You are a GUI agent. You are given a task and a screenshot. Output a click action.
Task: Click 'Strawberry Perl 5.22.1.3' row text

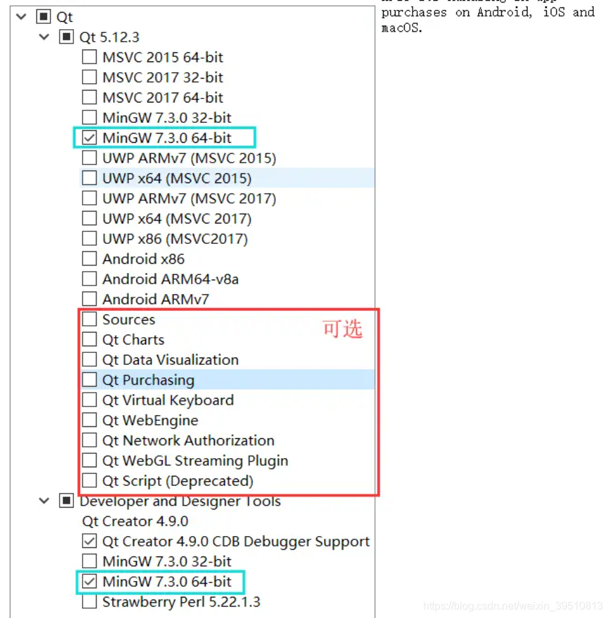(181, 602)
